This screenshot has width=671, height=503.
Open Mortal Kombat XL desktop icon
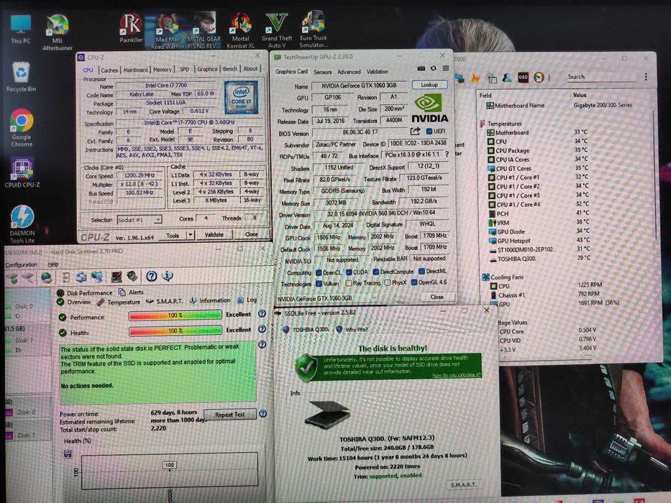pos(240,30)
